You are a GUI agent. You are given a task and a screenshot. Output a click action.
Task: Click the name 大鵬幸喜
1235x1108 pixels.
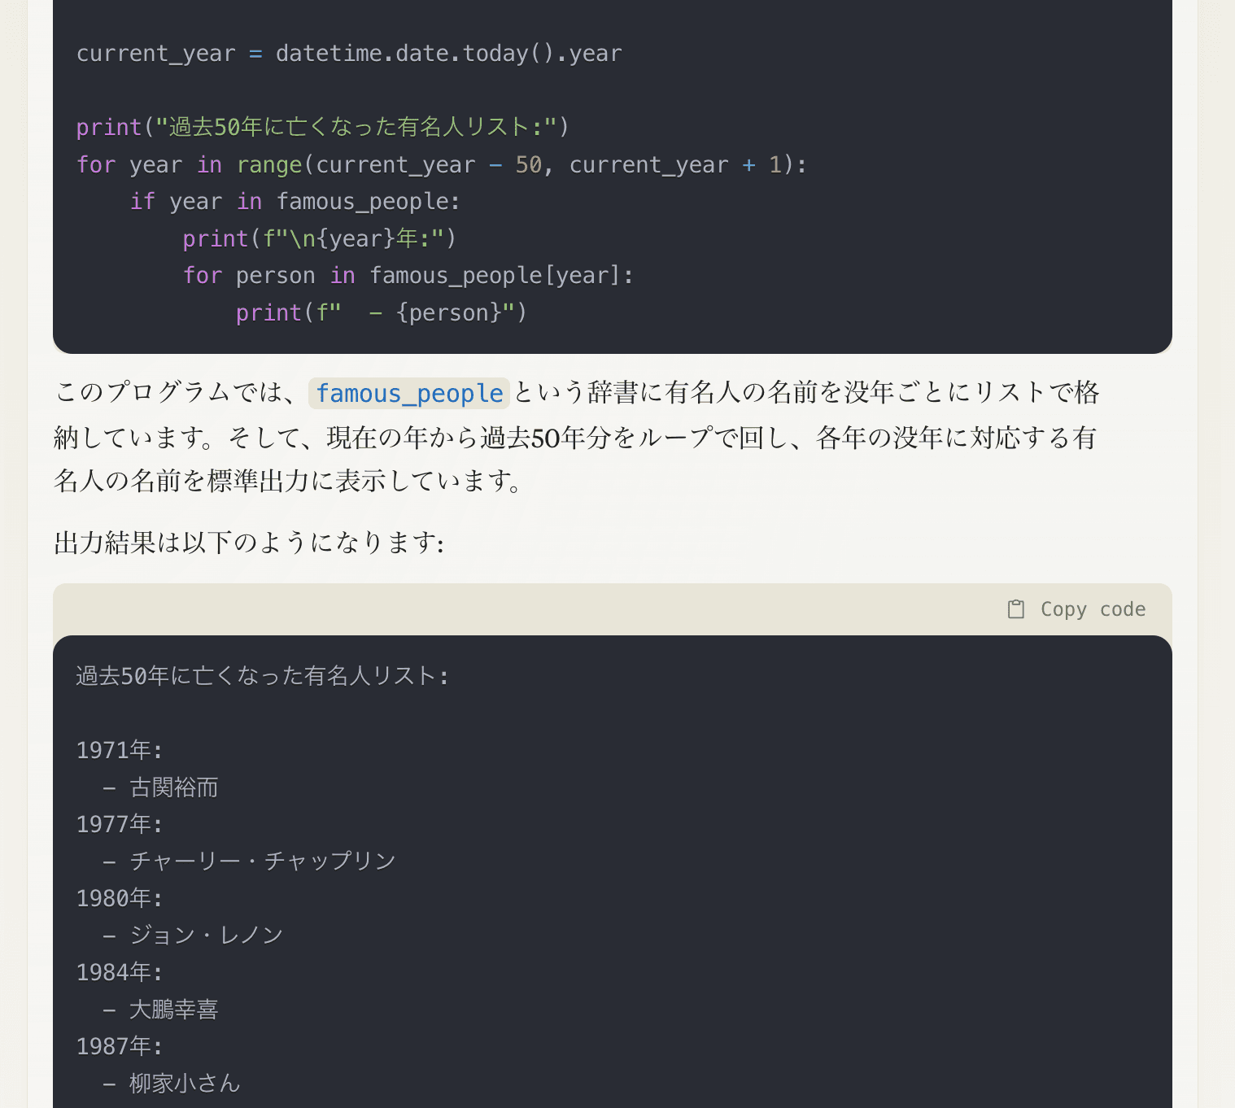[174, 1010]
